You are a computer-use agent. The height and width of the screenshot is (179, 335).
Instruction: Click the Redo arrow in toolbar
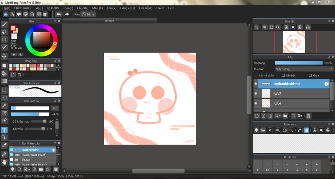[67, 14]
